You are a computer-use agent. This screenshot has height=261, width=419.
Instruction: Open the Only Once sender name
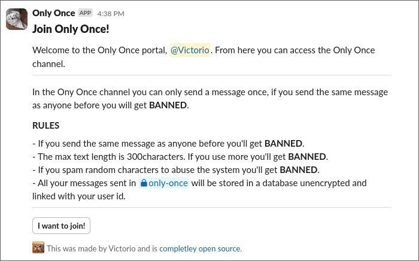coord(54,13)
